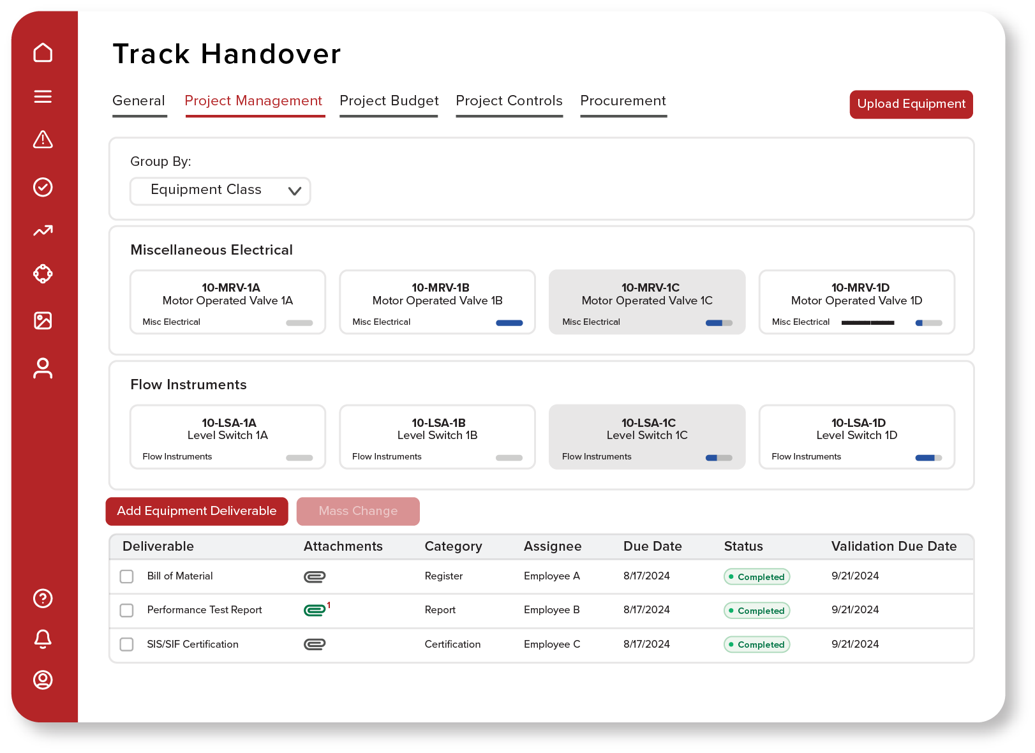1035x753 pixels.
Task: Select the Performance Test Report checkbox
Action: [x=126, y=610]
